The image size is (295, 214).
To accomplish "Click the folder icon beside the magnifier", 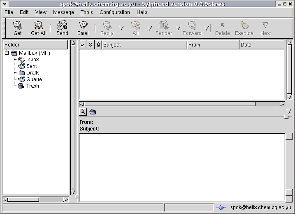I will pyautogui.click(x=93, y=112).
